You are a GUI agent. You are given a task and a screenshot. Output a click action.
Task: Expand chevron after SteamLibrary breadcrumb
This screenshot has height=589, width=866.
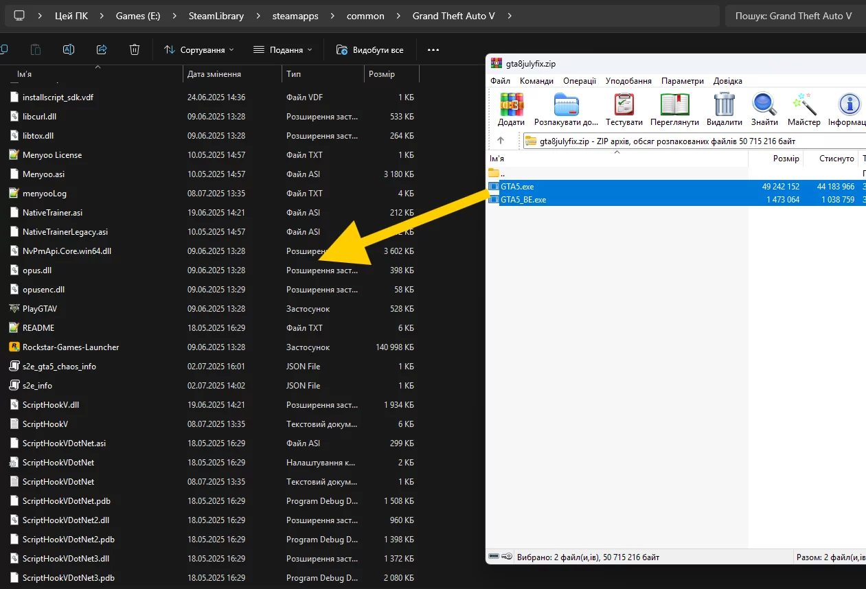[x=258, y=16]
